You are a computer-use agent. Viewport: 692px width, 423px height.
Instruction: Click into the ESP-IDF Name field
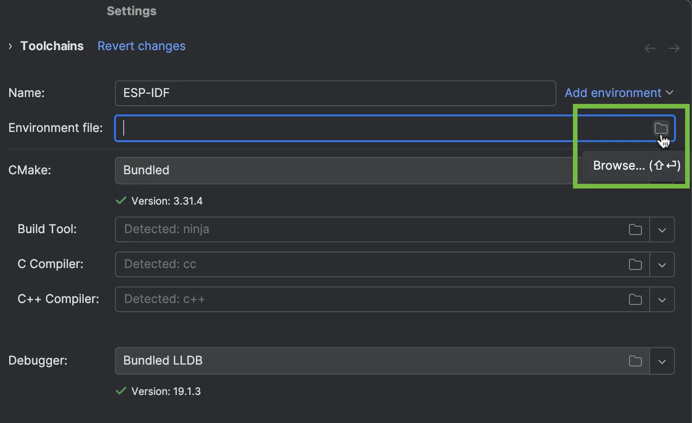pos(335,93)
